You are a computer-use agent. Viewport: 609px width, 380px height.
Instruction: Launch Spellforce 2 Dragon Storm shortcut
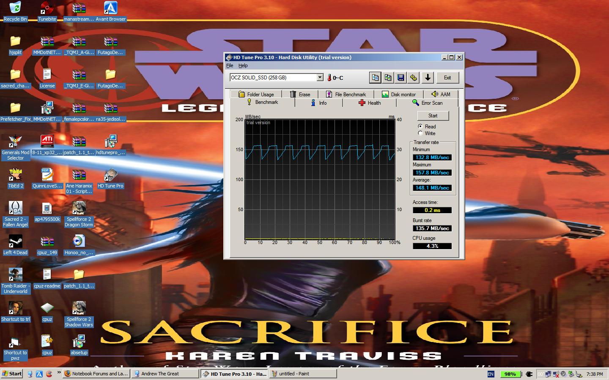click(x=79, y=214)
